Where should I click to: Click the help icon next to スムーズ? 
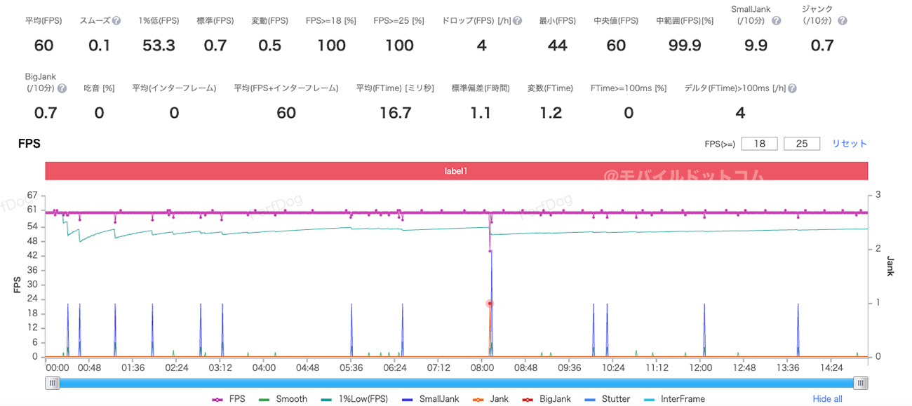[116, 21]
